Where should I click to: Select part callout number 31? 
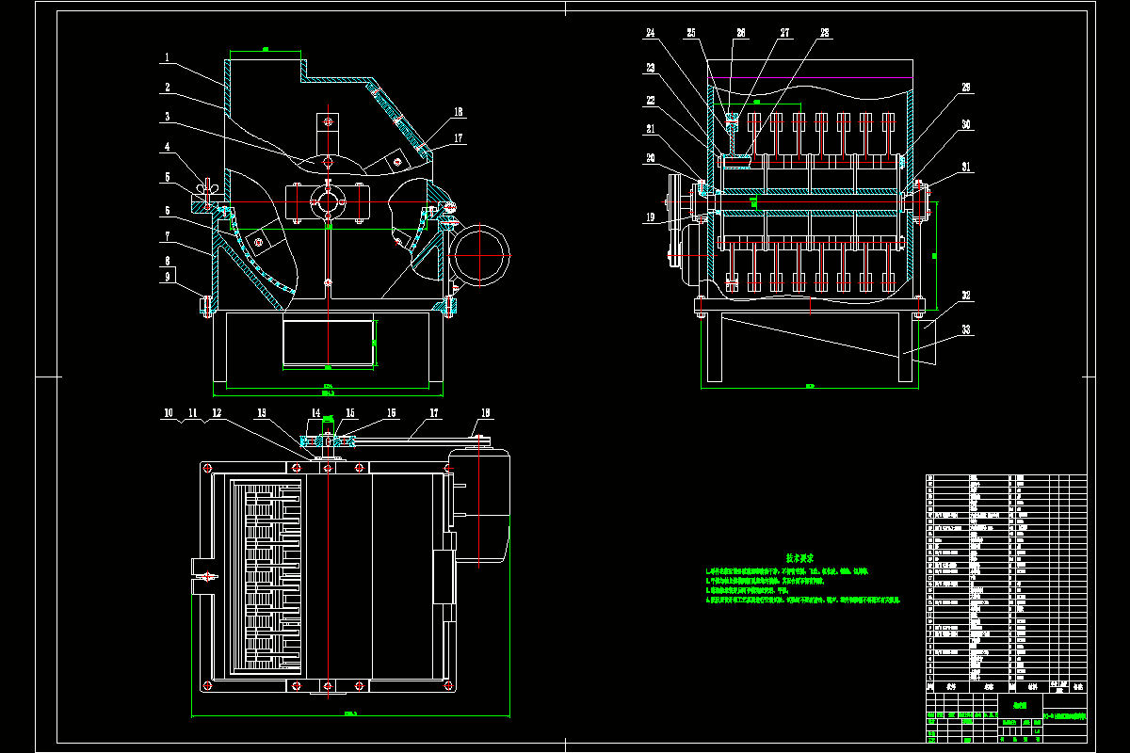966,168
